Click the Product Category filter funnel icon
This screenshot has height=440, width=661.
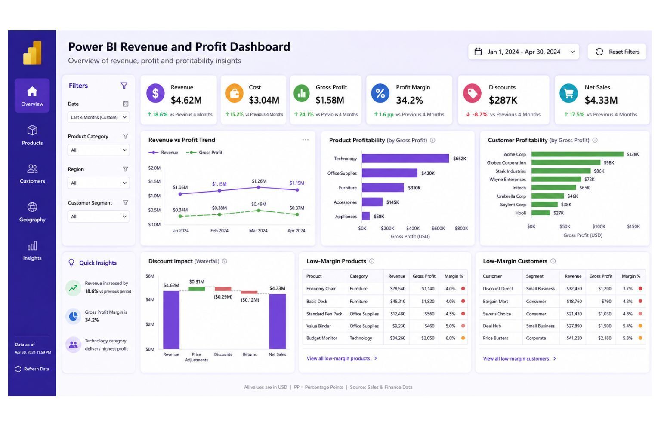click(125, 136)
